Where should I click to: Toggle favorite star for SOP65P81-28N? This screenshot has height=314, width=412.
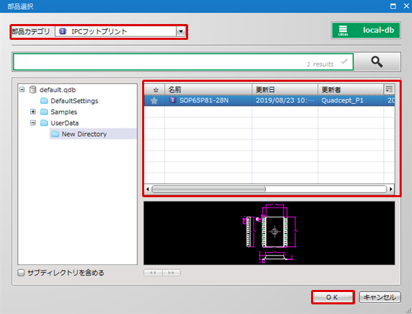pos(154,100)
